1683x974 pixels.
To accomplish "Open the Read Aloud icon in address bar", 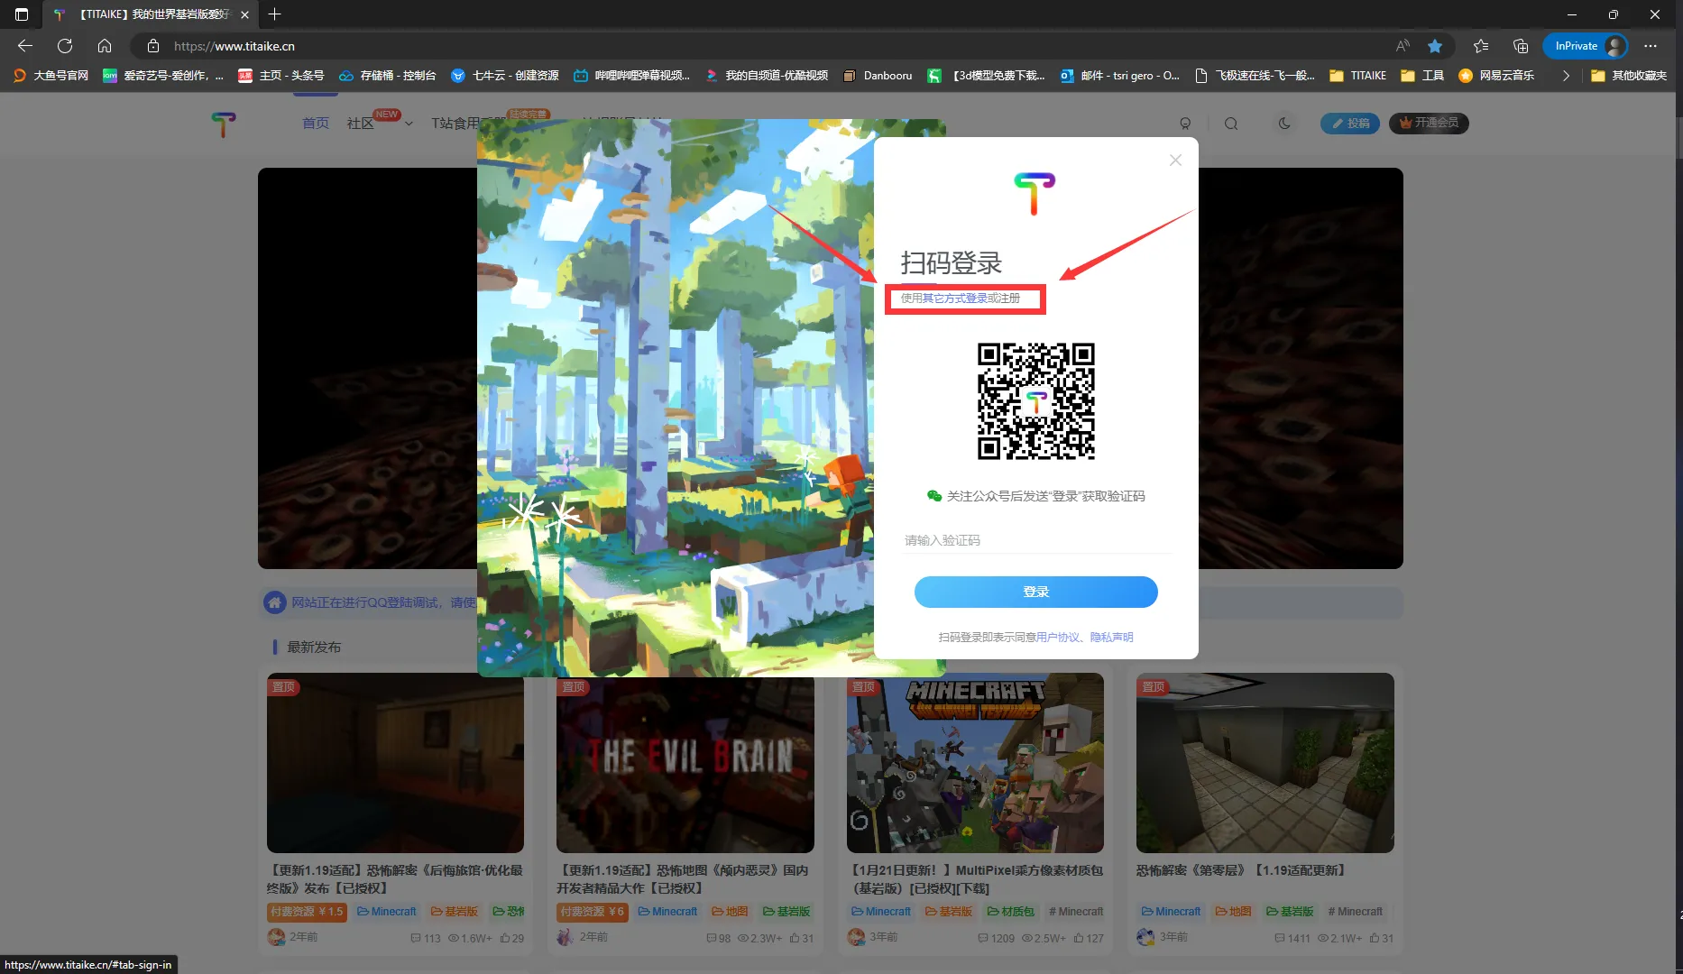I will (x=1402, y=46).
